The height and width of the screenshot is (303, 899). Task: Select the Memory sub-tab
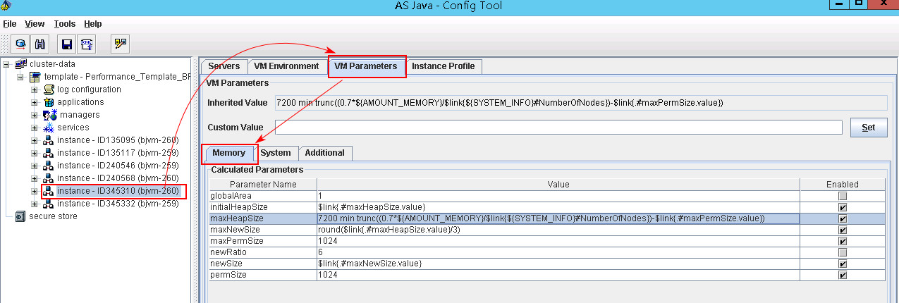229,153
